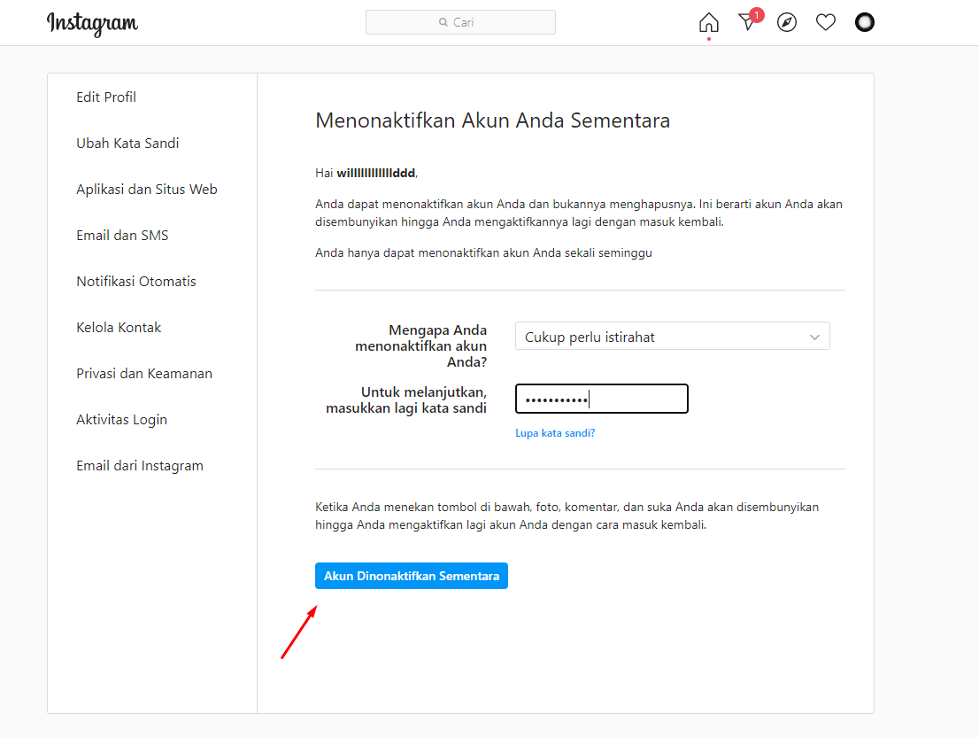The width and height of the screenshot is (979, 737).
Task: Open activity by clicking the heart icon
Action: [825, 22]
